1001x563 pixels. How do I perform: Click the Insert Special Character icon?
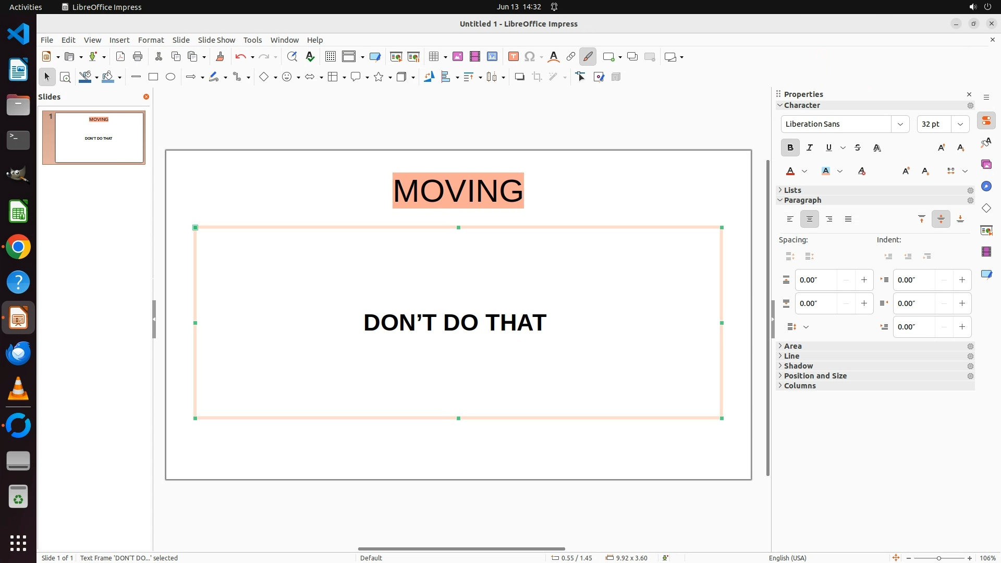[x=530, y=57]
